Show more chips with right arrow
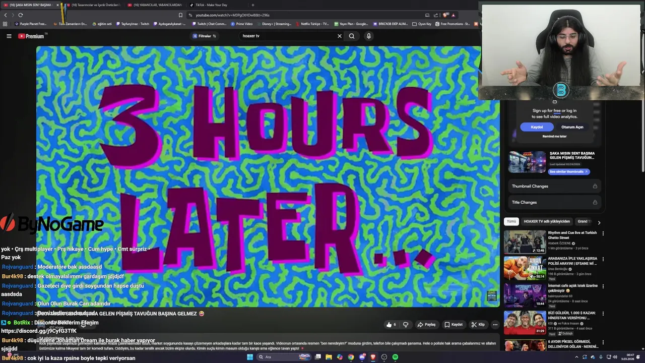 599,222
